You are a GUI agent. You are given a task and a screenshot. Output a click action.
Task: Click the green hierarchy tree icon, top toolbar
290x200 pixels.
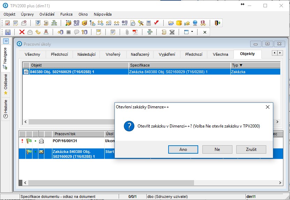coord(54,23)
